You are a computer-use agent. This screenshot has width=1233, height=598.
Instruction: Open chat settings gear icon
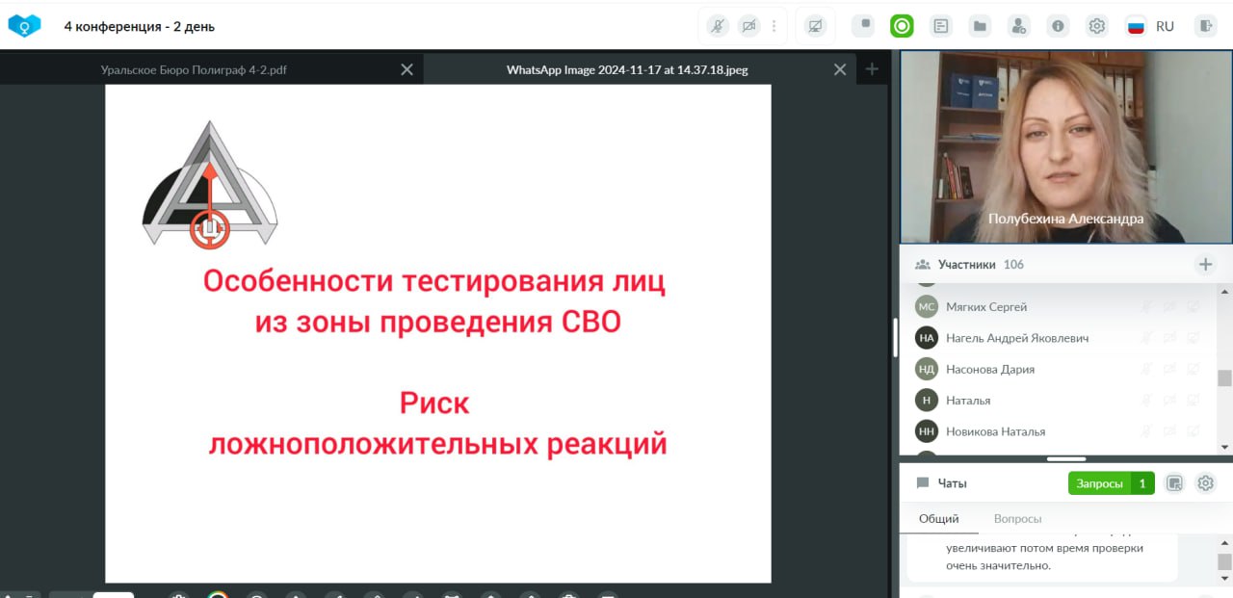tap(1205, 483)
